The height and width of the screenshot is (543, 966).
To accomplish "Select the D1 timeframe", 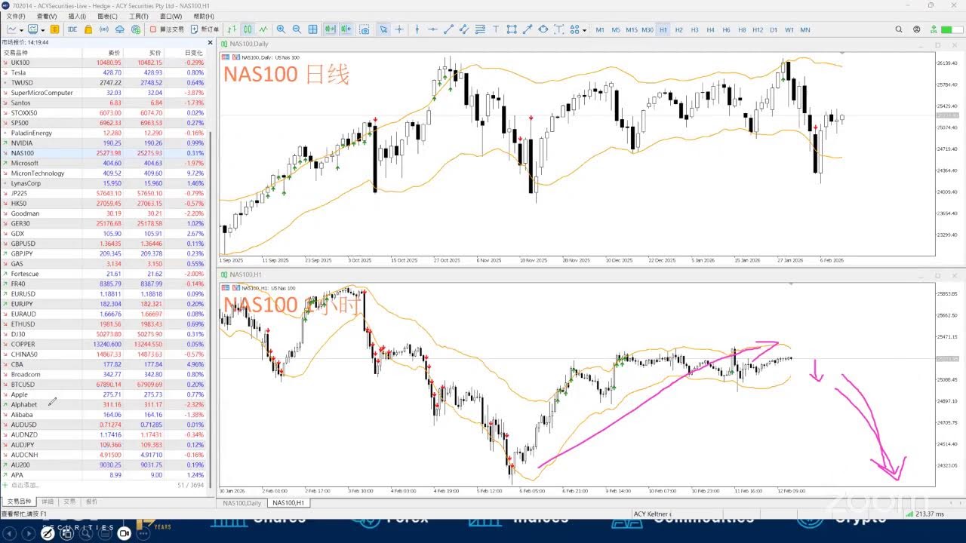I will tap(774, 29).
